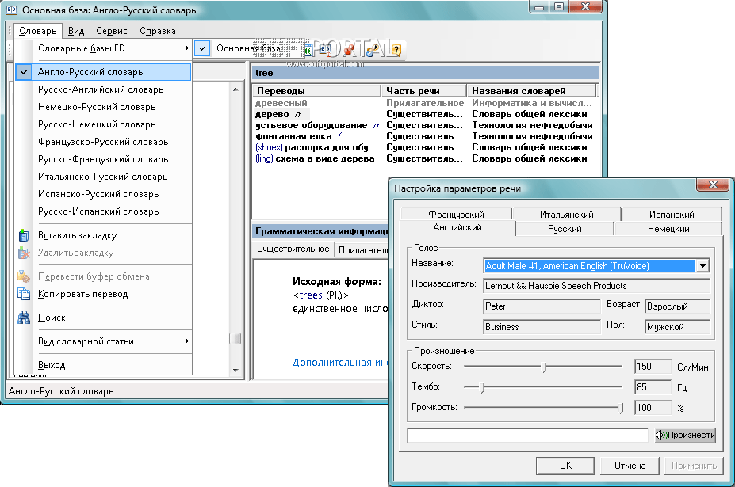The image size is (735, 487).
Task: Open the Словарь menu
Action: pos(37,31)
